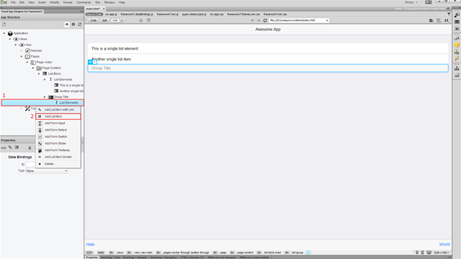The height and width of the screenshot is (259, 461).
Task: Switch to Code view
Action: coord(93,21)
